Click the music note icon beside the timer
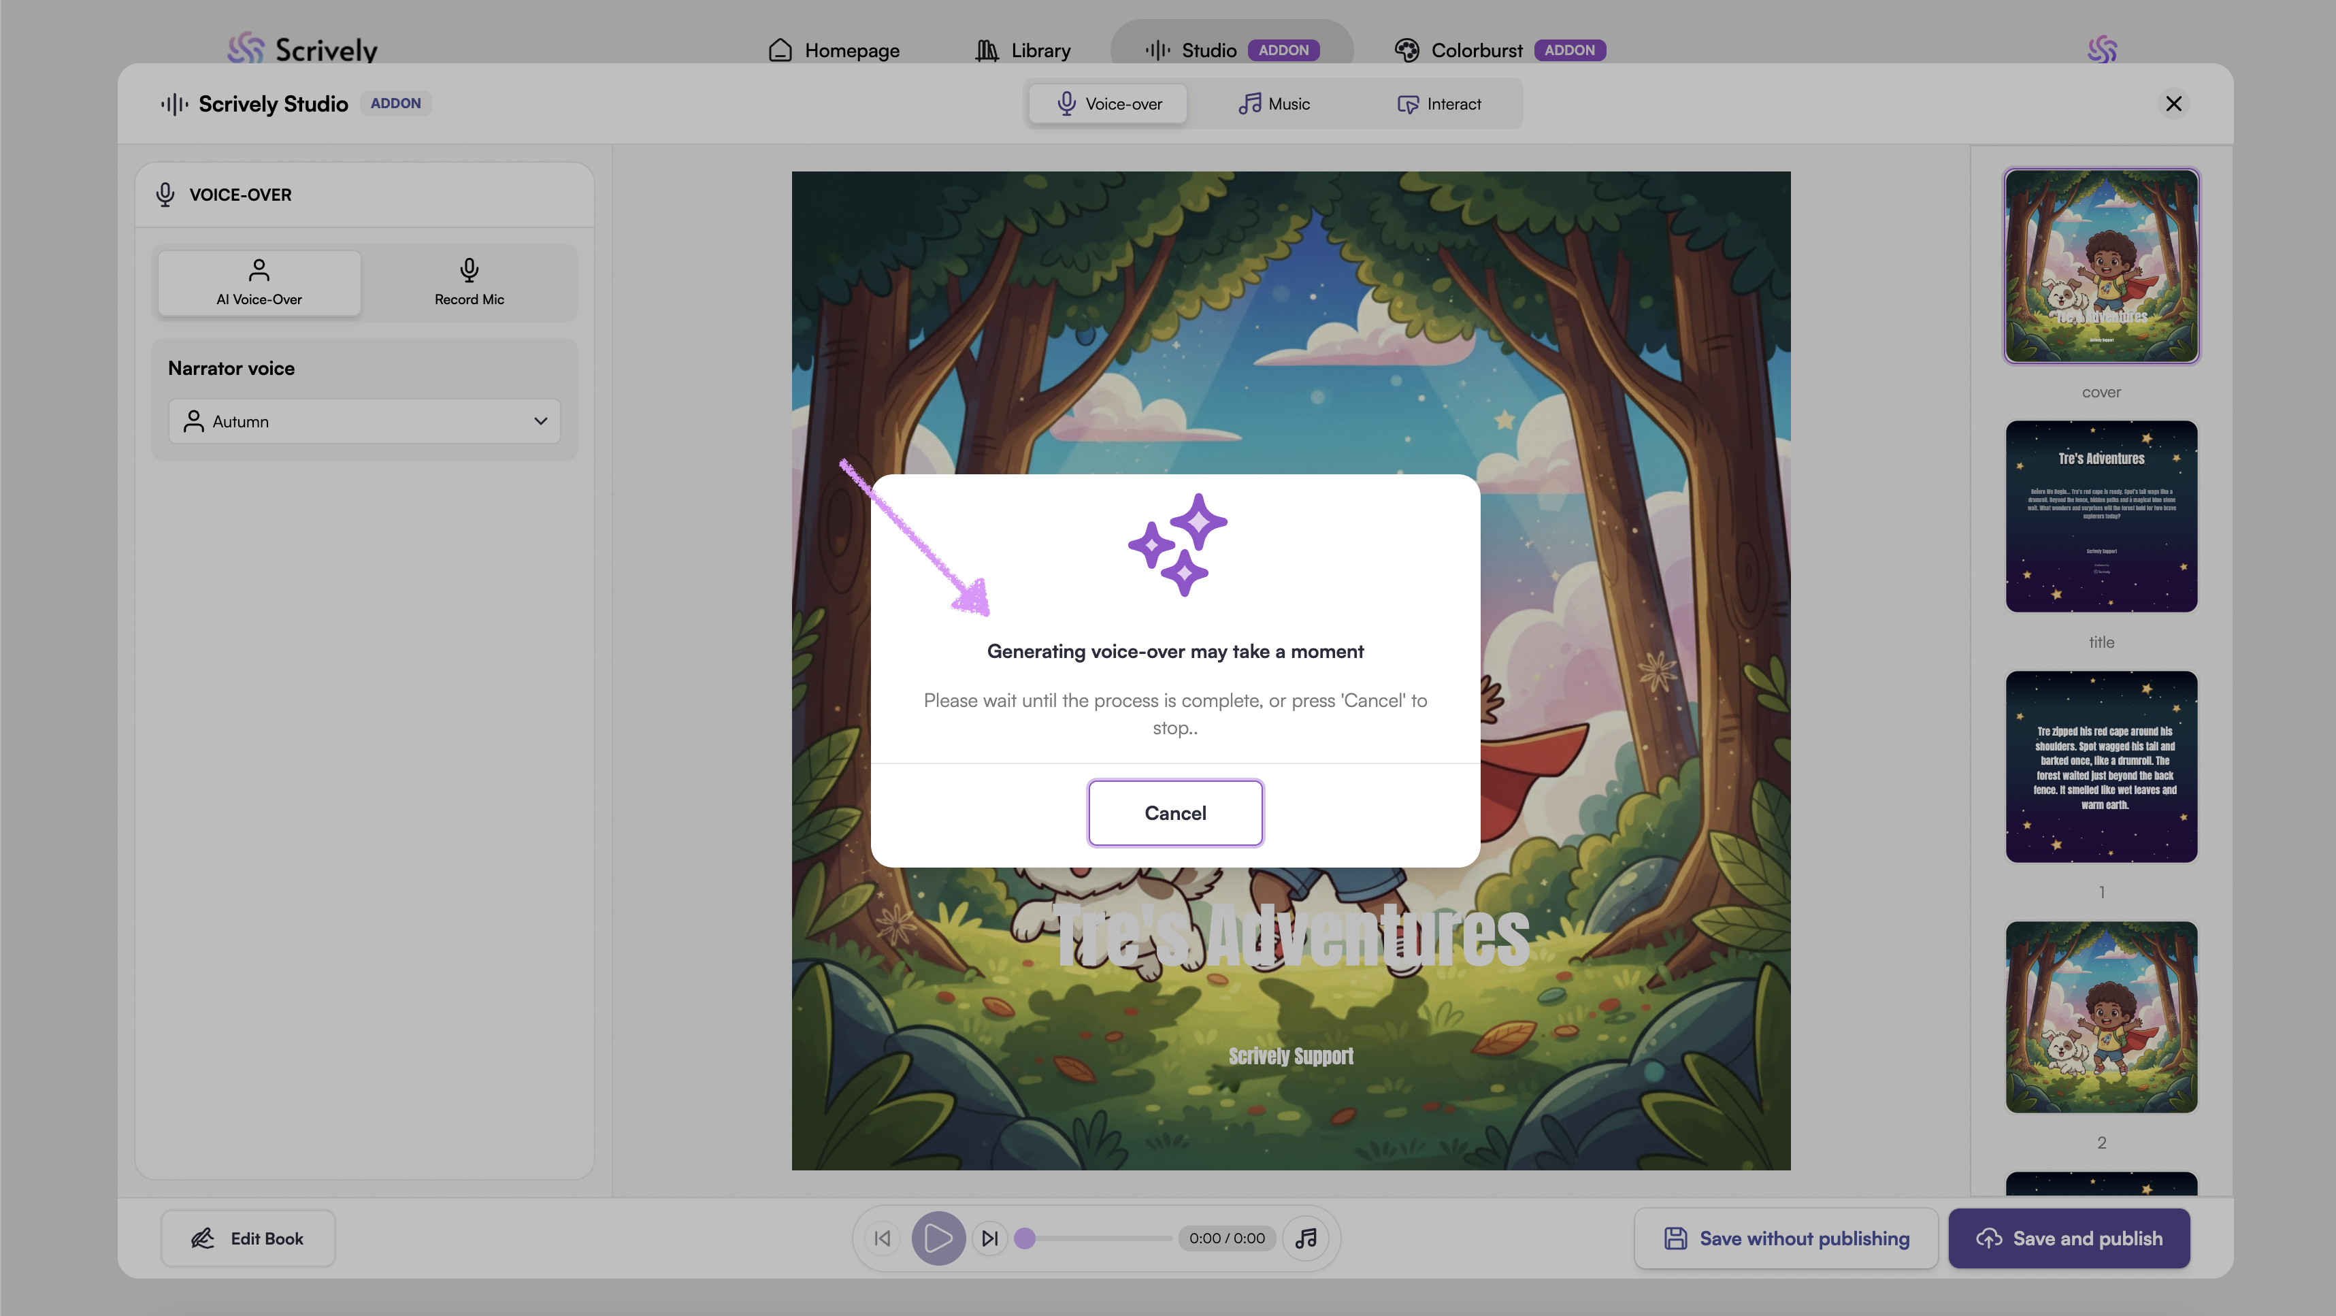This screenshot has width=2336, height=1316. tap(1306, 1238)
